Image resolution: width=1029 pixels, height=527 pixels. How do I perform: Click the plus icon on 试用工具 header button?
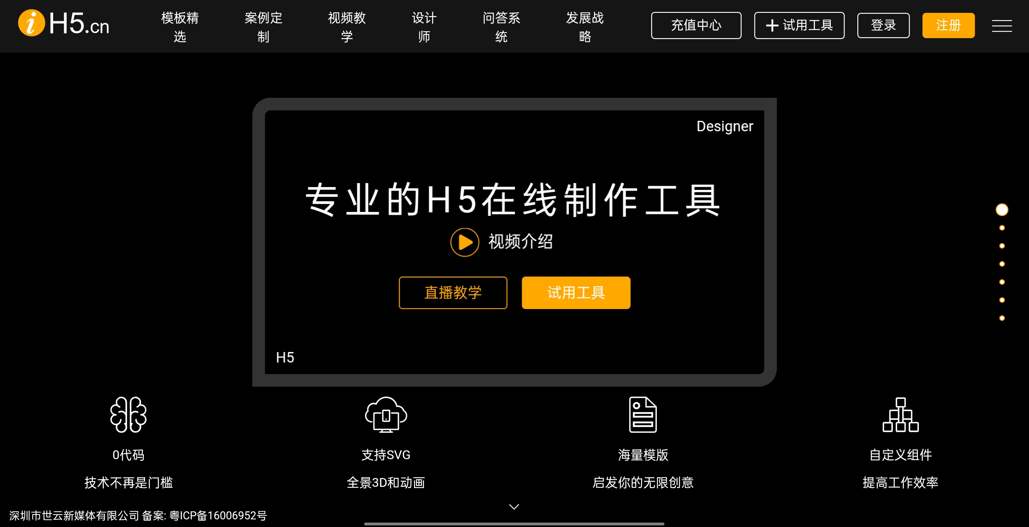(x=772, y=26)
